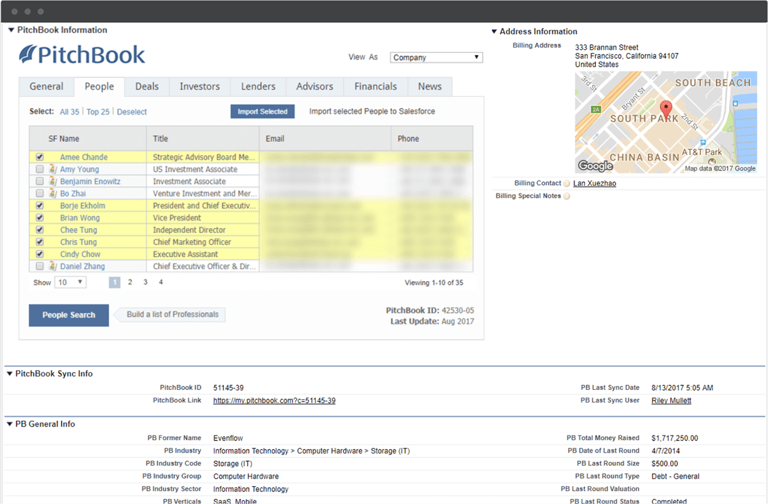This screenshot has width=768, height=504.
Task: Uncheck the Amee Chande checkbox
Action: pyautogui.click(x=40, y=157)
